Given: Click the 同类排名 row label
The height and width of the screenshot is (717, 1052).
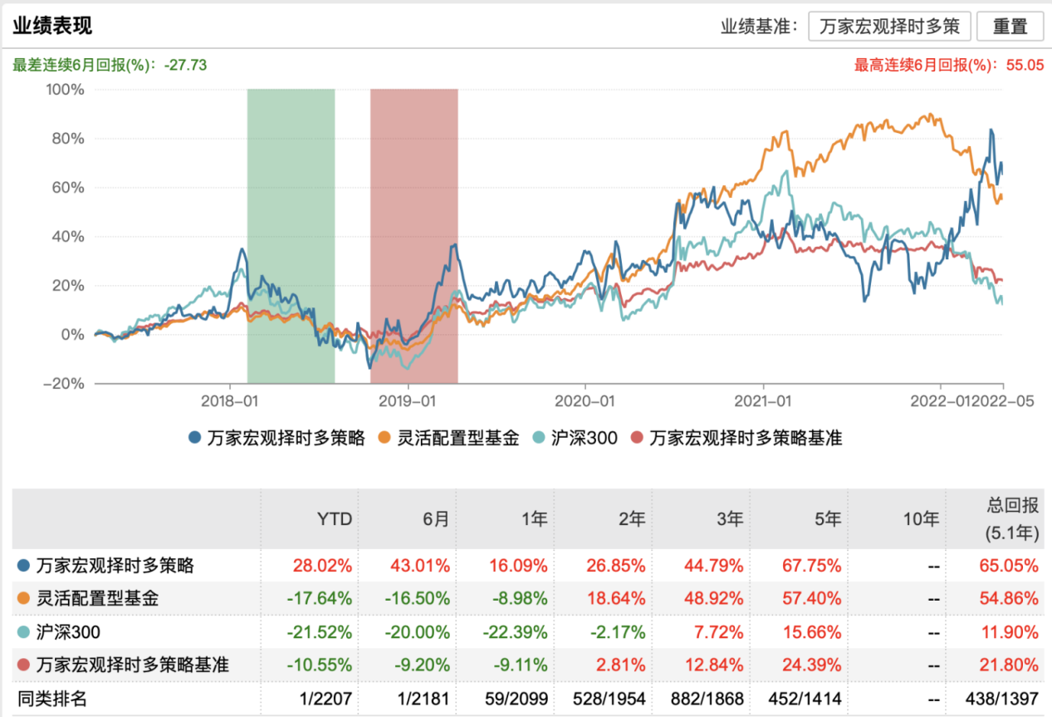Looking at the screenshot, I should 52,699.
